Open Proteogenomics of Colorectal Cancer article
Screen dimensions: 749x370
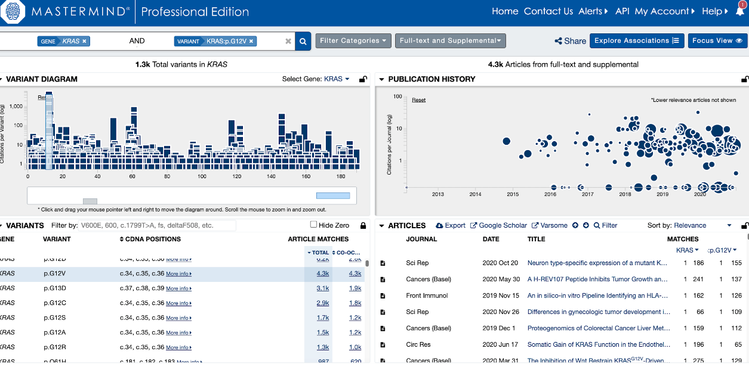tap(599, 328)
